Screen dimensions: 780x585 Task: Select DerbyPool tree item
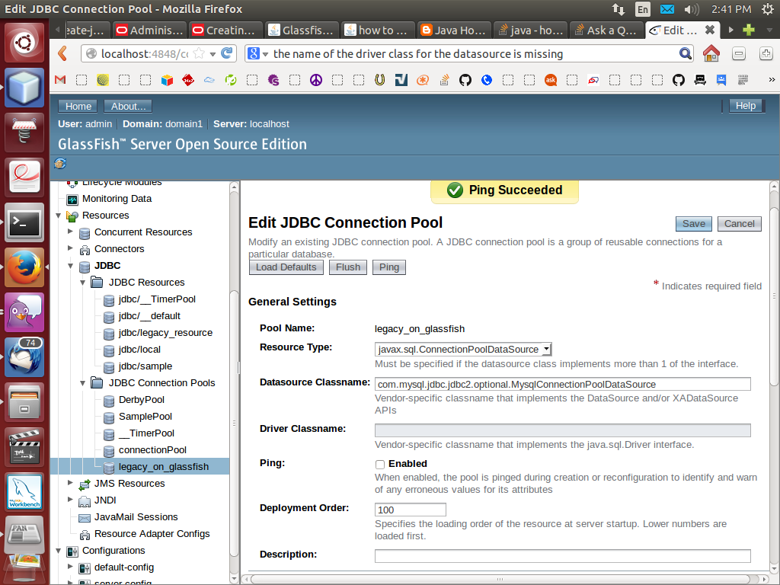point(141,400)
